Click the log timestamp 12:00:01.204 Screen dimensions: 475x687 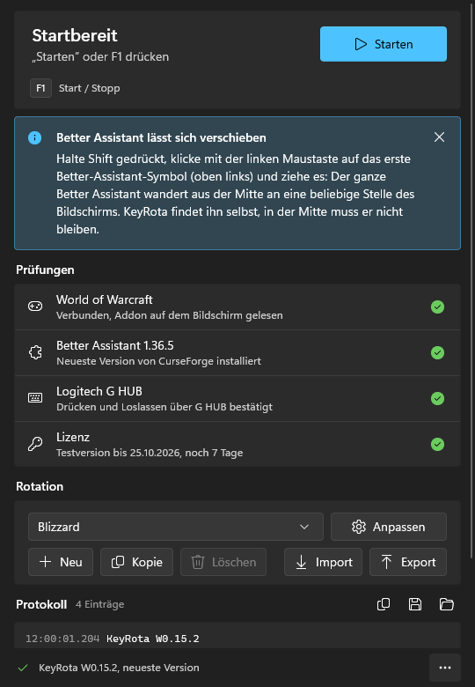click(62, 639)
